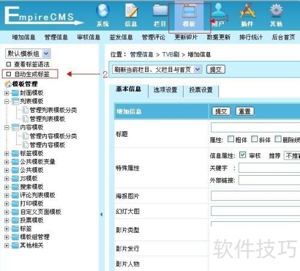Click the 标题 input field
The image size is (300, 271).
(256, 127)
